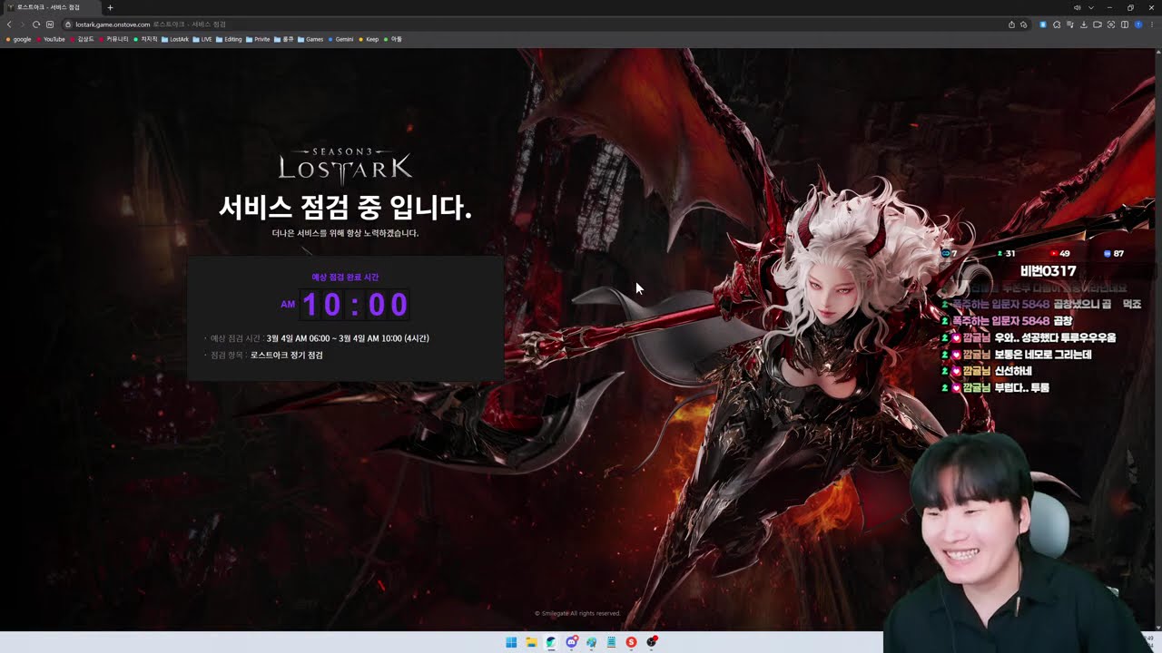The height and width of the screenshot is (653, 1162).
Task: Open the browser three-dot menu
Action: pos(1152,24)
